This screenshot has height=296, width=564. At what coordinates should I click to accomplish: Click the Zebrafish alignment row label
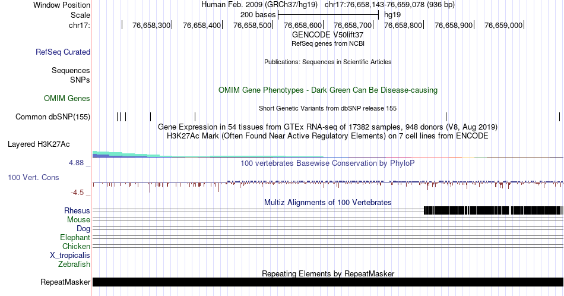click(74, 264)
